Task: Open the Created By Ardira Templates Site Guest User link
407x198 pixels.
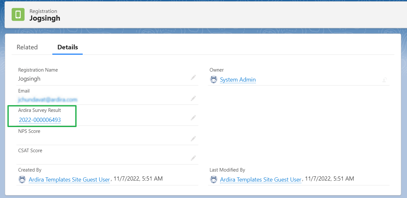Action: (x=69, y=179)
